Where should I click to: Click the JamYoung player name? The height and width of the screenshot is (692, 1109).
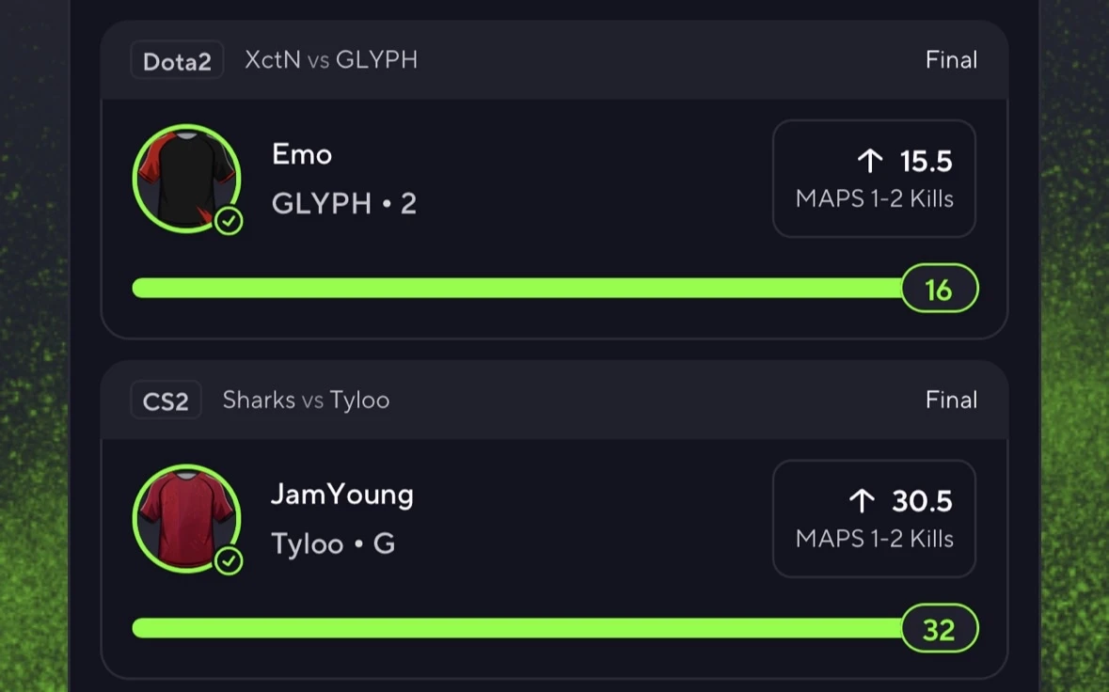coord(342,495)
